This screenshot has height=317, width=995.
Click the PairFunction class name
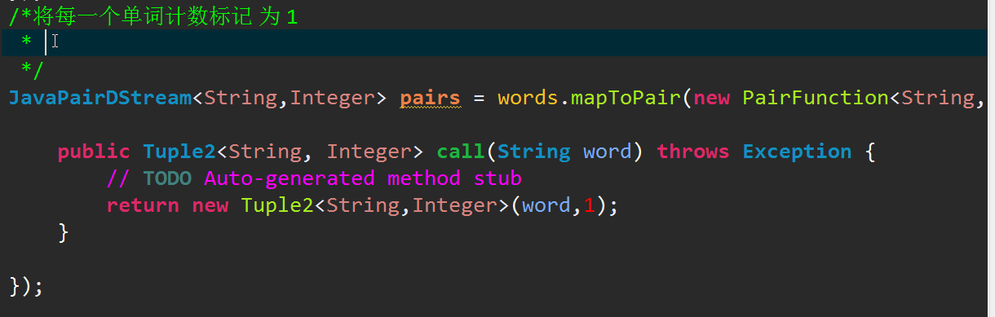815,99
